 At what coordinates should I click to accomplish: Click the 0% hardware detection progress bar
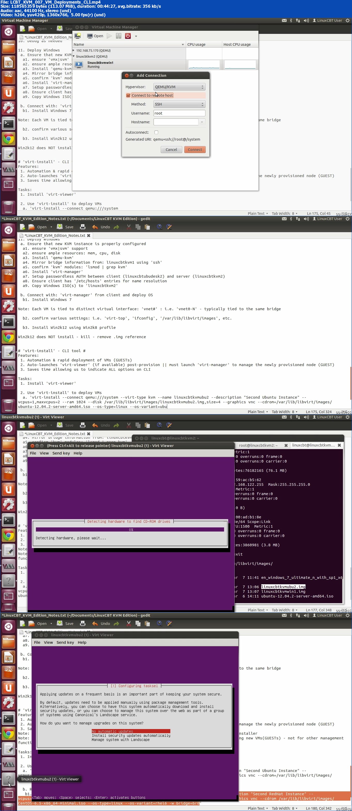coord(130,529)
